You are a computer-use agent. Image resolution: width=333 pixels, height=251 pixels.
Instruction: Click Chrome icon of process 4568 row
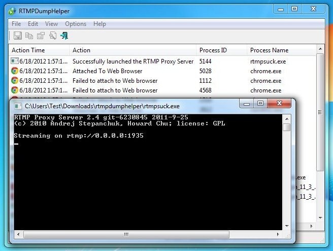(14, 90)
